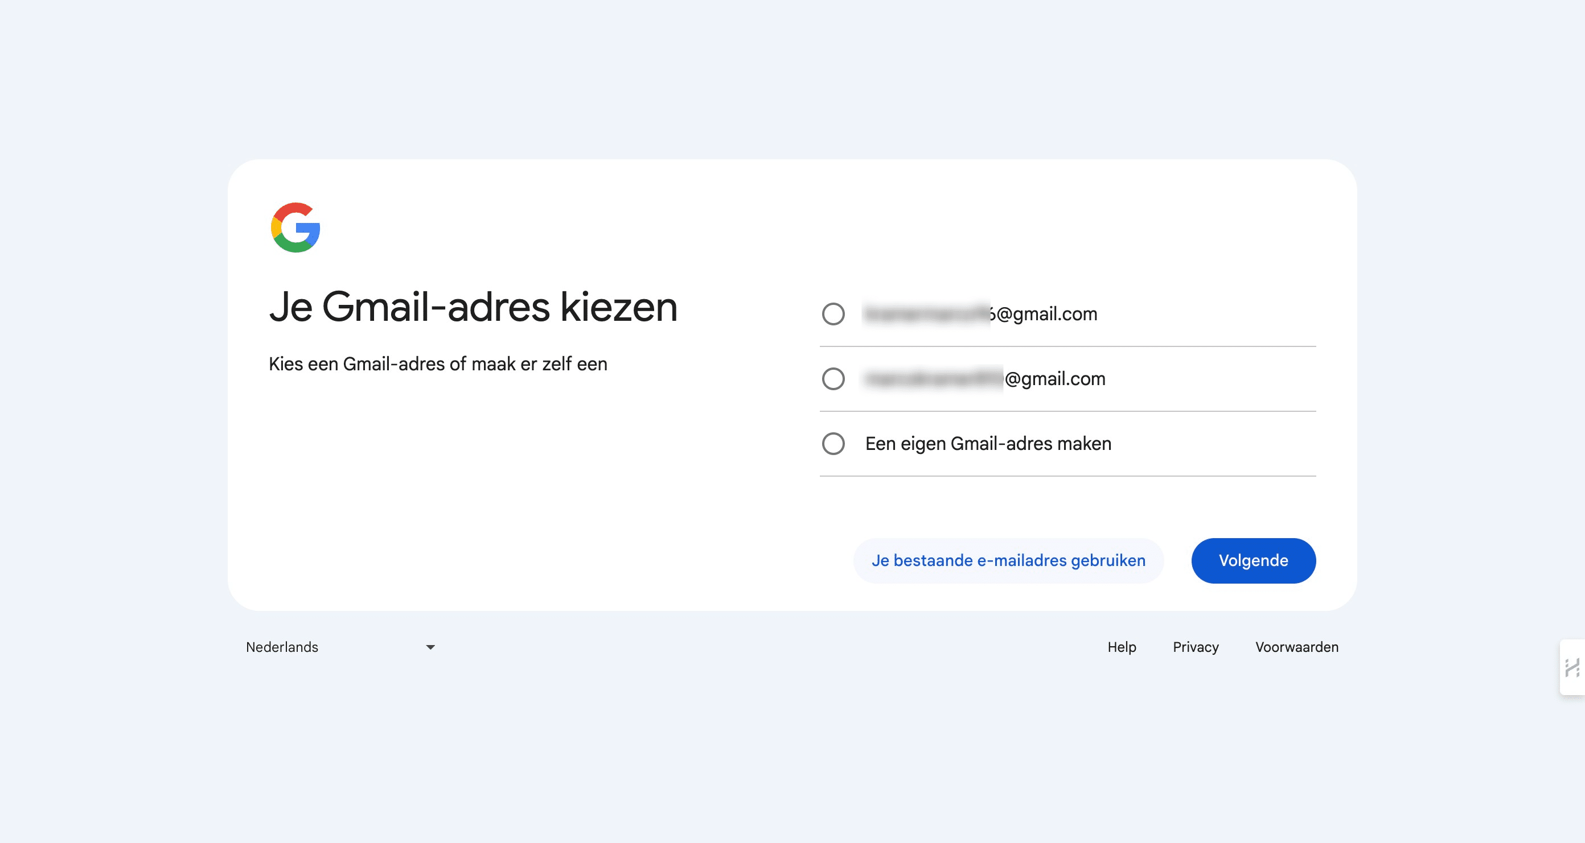Click the Volgende button

pyautogui.click(x=1253, y=560)
